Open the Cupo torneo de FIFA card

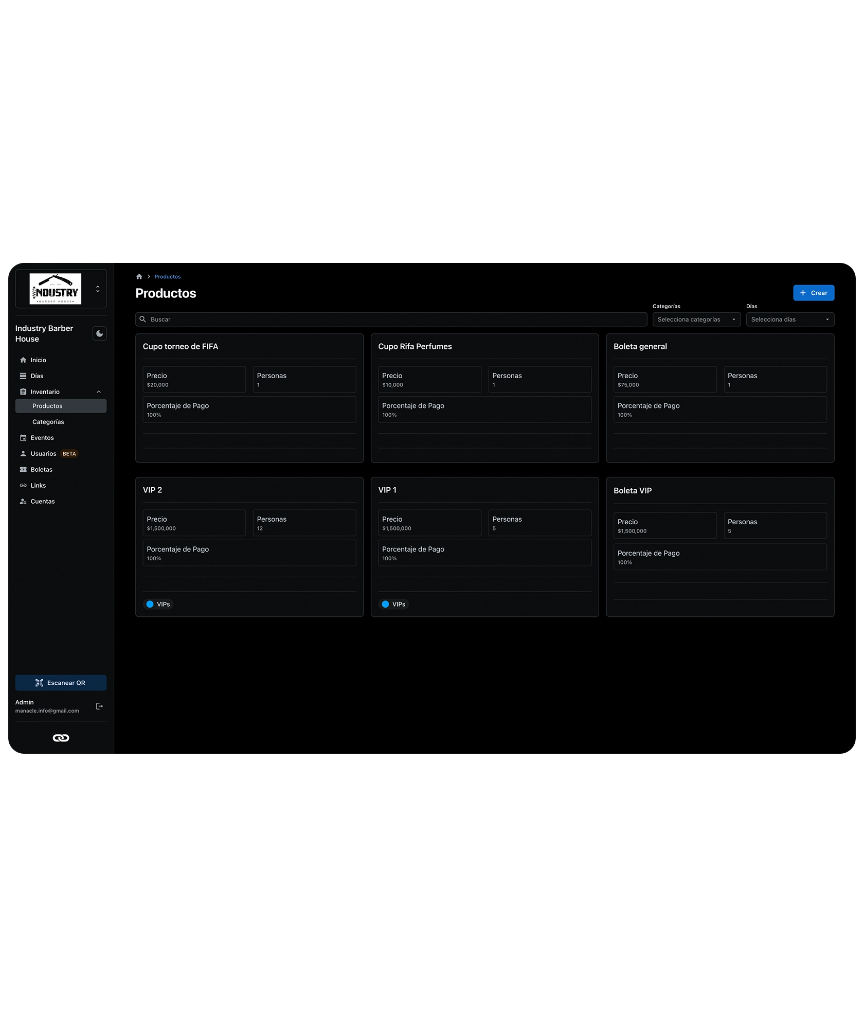tap(249, 398)
